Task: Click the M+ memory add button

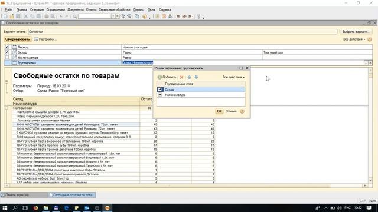Action: 184,16
